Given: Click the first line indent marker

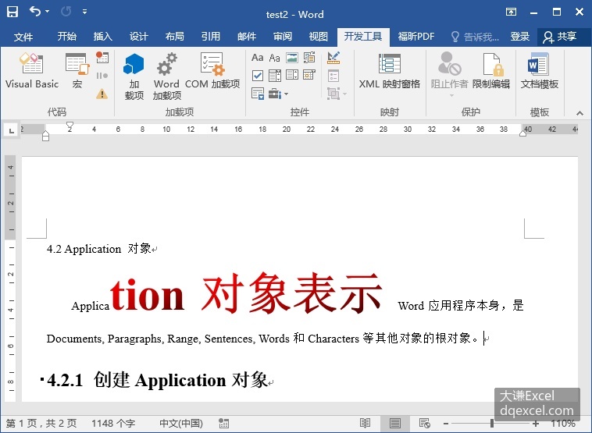Looking at the screenshot, I should [70, 126].
